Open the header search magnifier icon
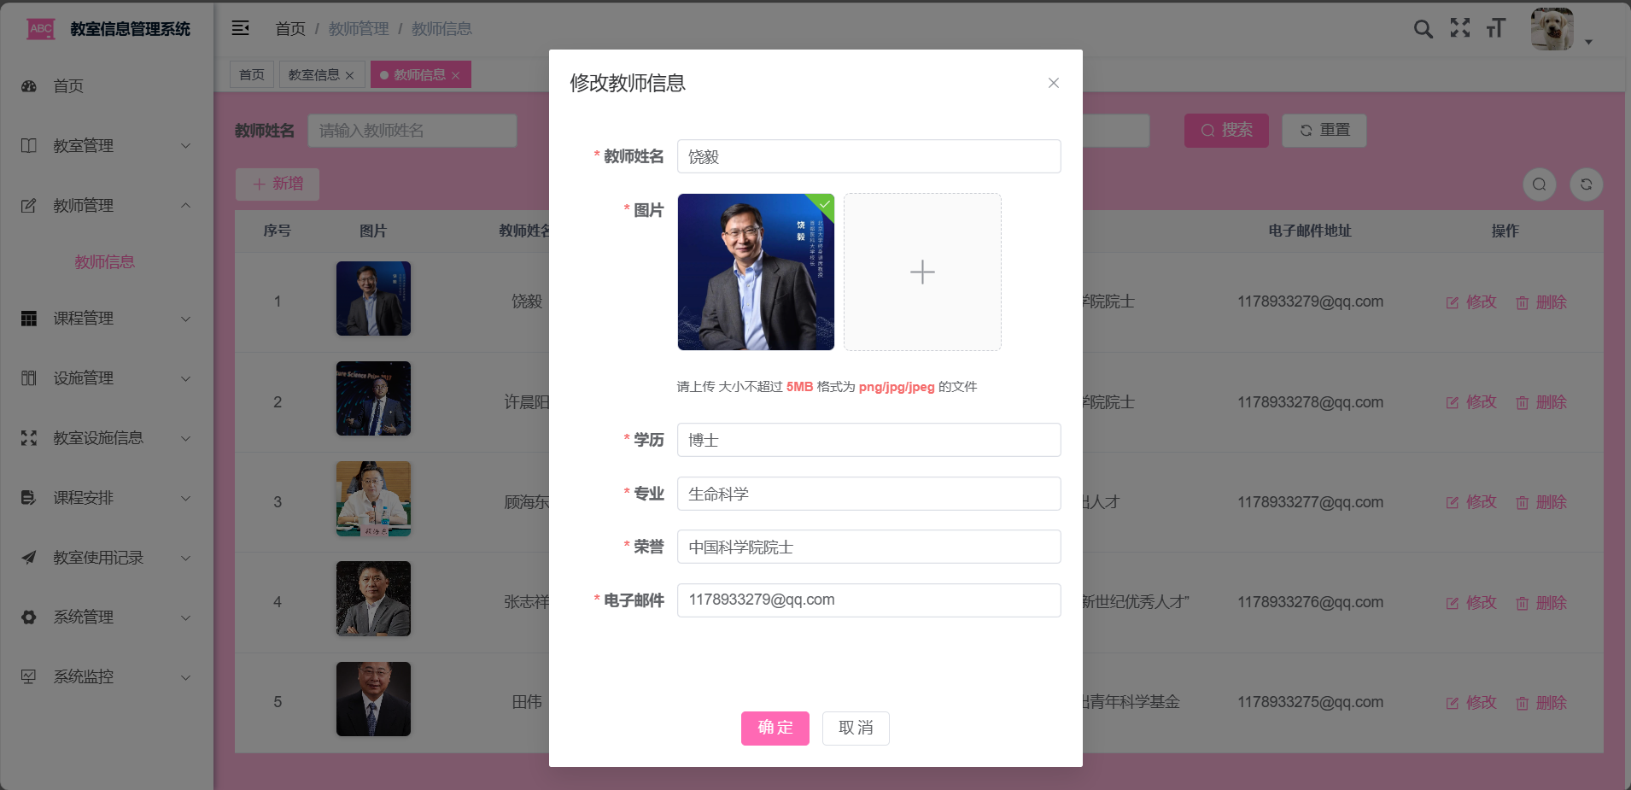 click(1423, 29)
